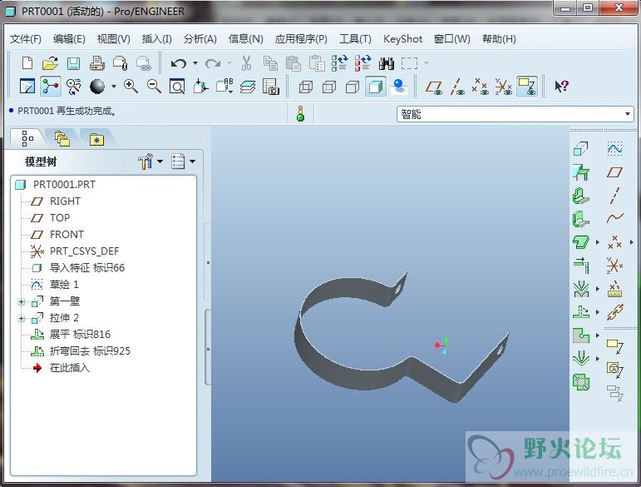Select the FRONT datum plane

pyautogui.click(x=67, y=235)
